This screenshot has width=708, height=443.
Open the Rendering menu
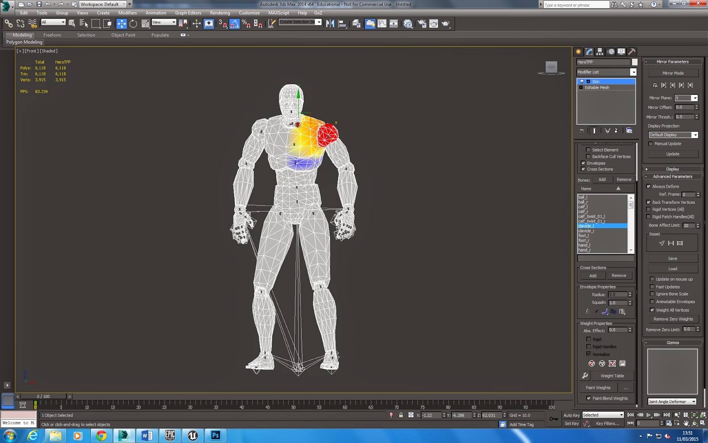click(x=220, y=13)
